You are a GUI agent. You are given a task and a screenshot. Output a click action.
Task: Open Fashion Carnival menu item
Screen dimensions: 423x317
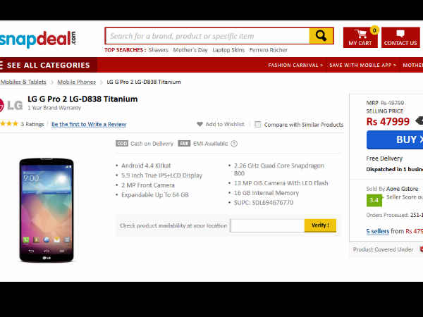point(295,66)
